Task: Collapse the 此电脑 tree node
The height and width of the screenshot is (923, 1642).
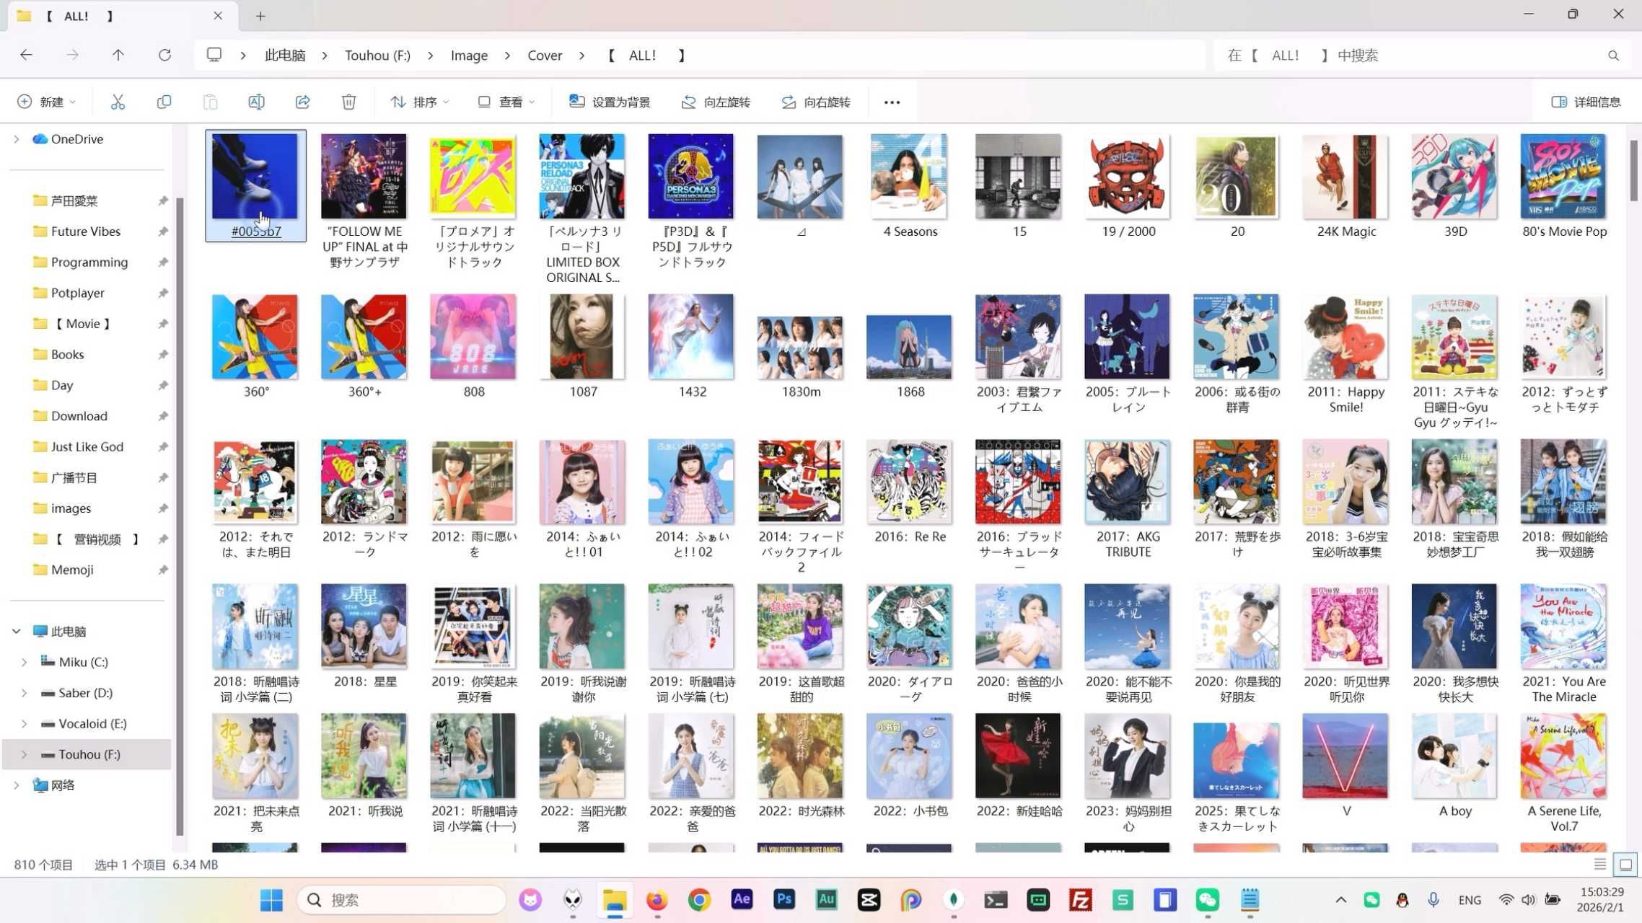Action: tap(16, 631)
